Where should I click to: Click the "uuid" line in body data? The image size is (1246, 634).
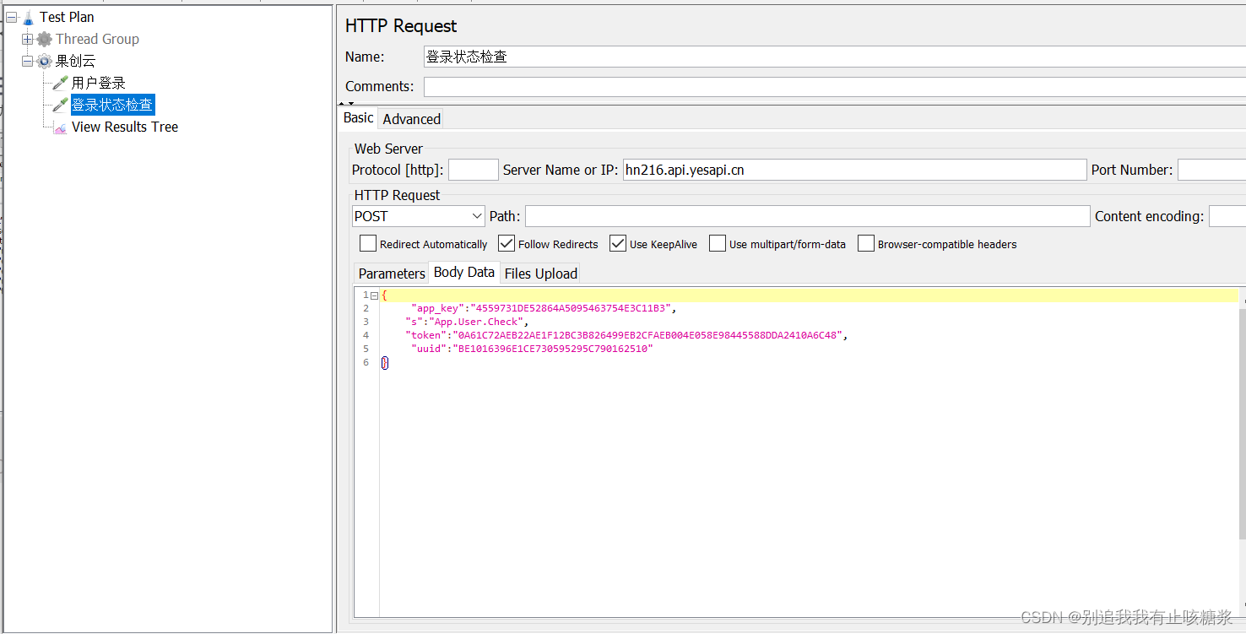click(x=532, y=349)
